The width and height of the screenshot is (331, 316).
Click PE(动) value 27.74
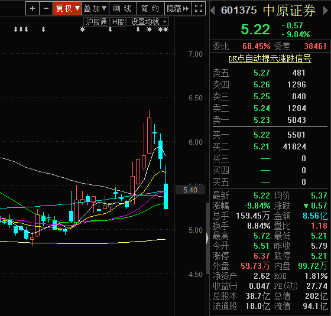point(317,286)
